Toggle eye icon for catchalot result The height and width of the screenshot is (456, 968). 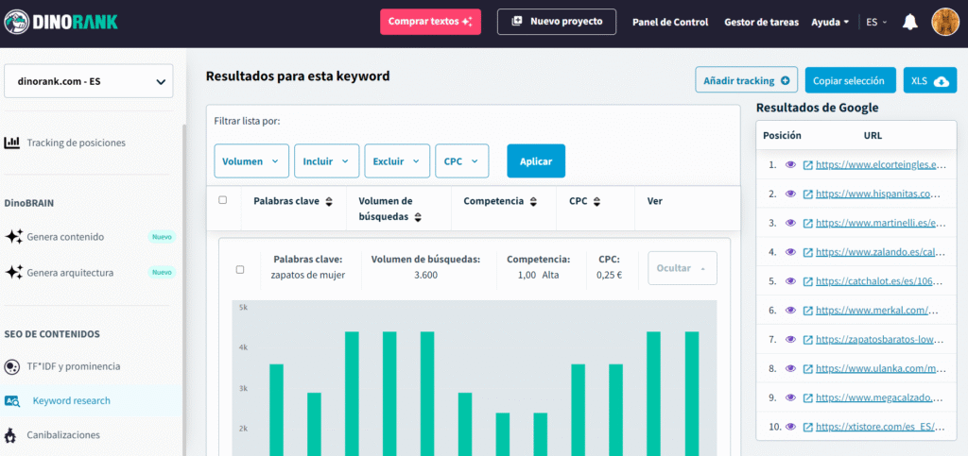(789, 281)
